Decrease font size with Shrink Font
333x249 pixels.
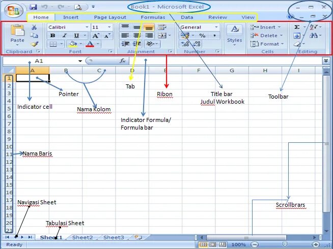click(107, 36)
